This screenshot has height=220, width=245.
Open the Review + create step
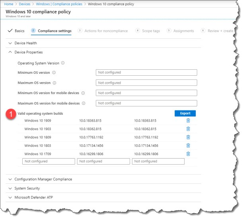[217, 31]
